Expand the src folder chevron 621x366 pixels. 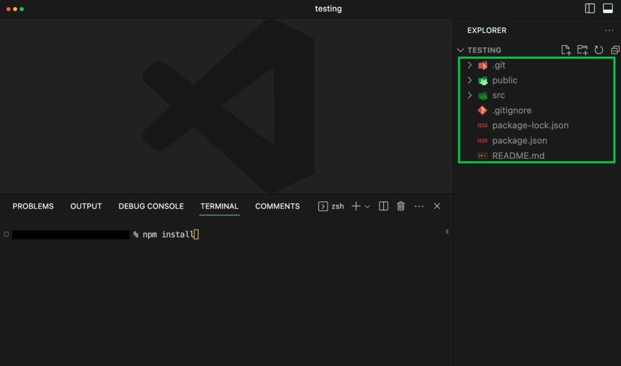[x=470, y=95]
